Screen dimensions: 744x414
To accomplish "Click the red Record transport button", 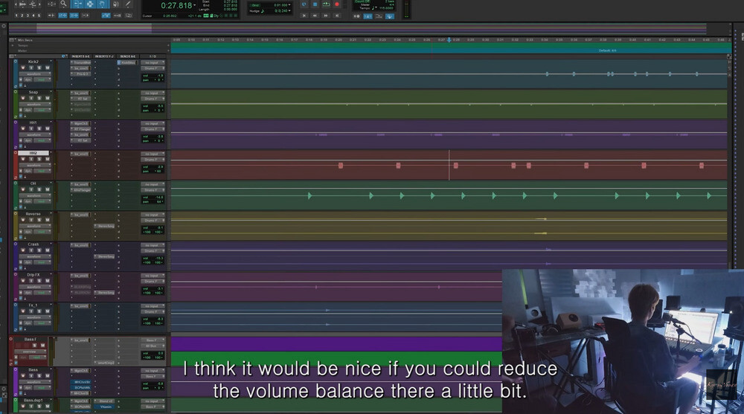I will click(x=337, y=4).
